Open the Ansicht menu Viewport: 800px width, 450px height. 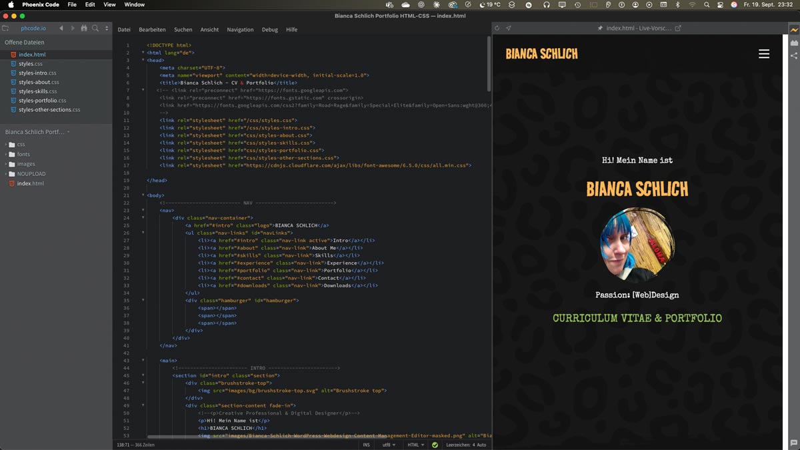pyautogui.click(x=209, y=30)
